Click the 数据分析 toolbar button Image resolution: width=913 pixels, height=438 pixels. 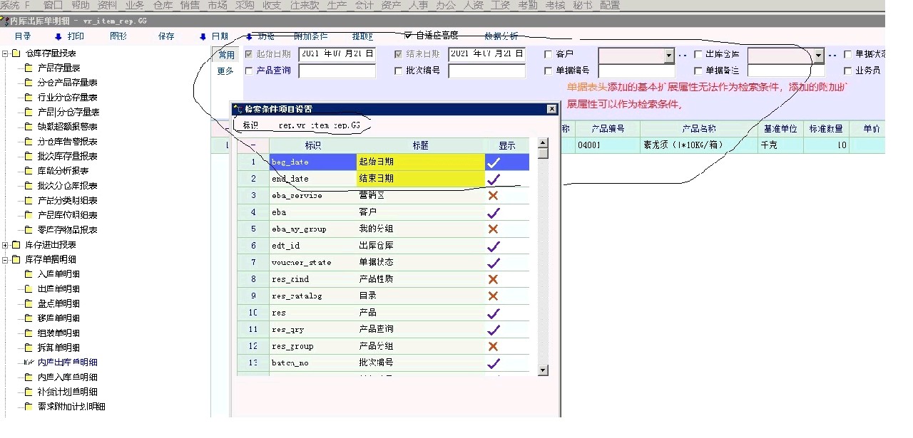(x=501, y=36)
